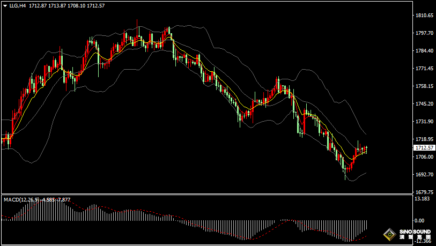Click the 13.183 MACD scale label
This screenshot has height=246, width=436.
pyautogui.click(x=423, y=199)
